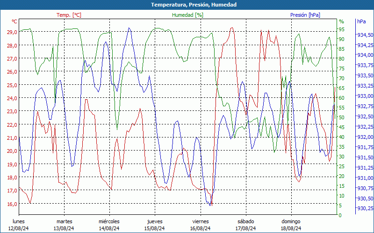Click the 10 humidity axis value
Viewport: 374px width, 233px height.
click(342, 195)
